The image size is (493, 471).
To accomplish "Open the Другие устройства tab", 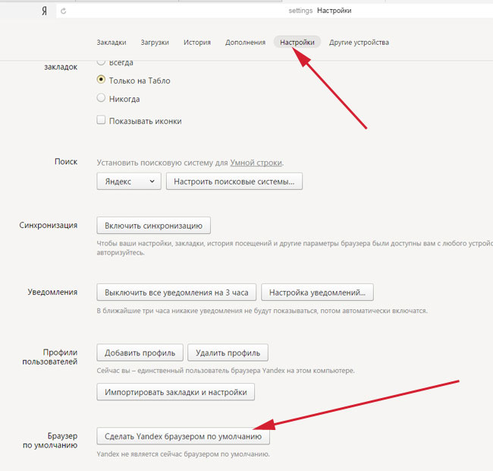I will coord(359,43).
